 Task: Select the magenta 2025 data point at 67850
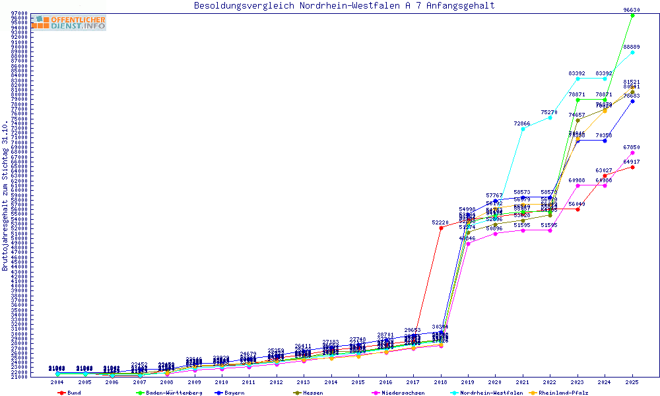(x=632, y=152)
